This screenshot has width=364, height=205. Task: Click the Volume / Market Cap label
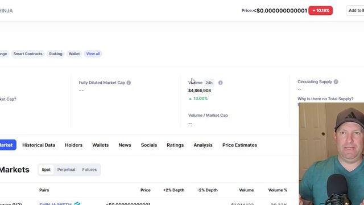208,115
